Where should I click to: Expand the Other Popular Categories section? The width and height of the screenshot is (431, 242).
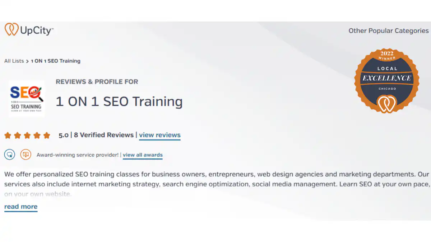coord(388,31)
